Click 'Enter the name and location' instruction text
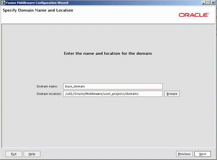 coord(108,54)
